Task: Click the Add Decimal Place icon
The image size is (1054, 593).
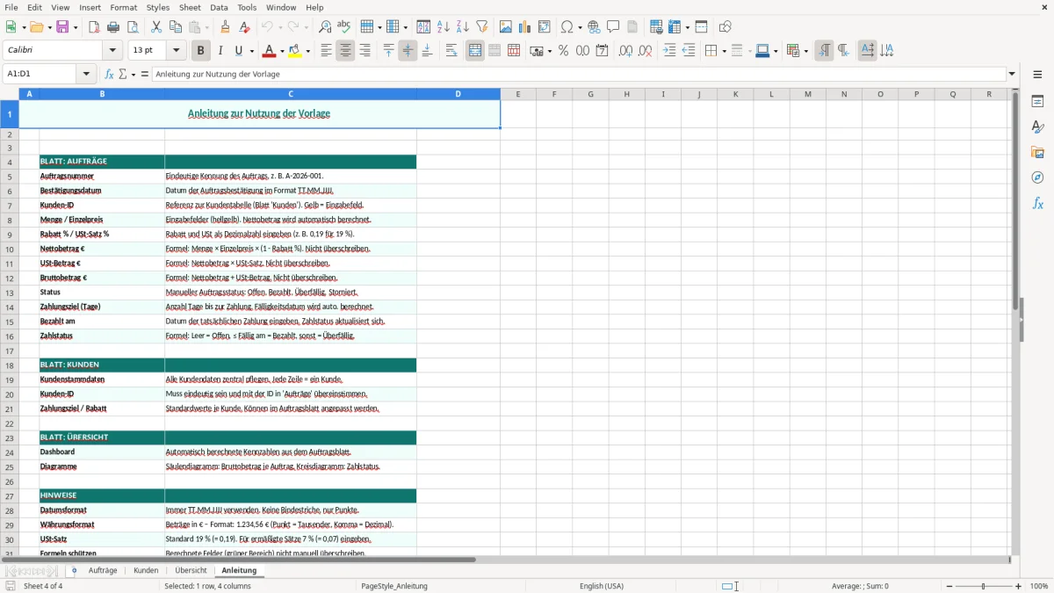Action: click(625, 51)
